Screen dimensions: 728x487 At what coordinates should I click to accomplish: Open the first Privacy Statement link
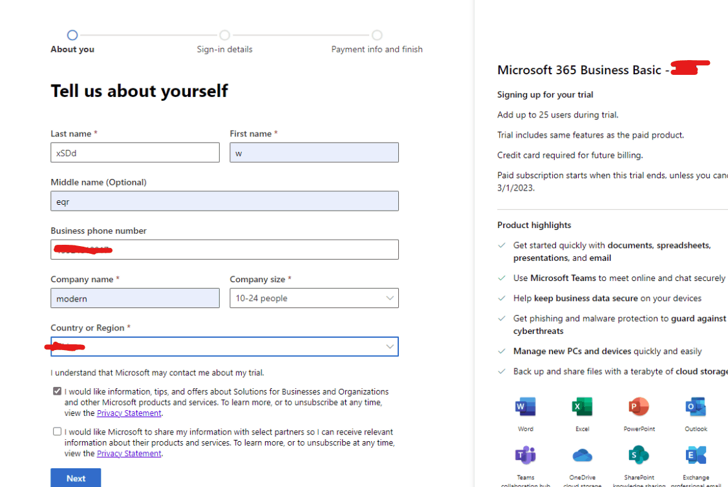pyautogui.click(x=129, y=413)
